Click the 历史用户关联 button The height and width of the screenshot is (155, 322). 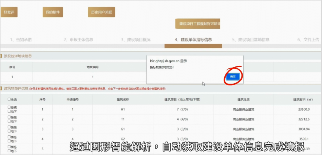pyautogui.click(x=101, y=12)
